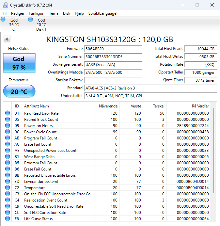The image size is (220, 226).
Task: Click the Firmware field 506ABBF0
Action: pyautogui.click(x=113, y=49)
